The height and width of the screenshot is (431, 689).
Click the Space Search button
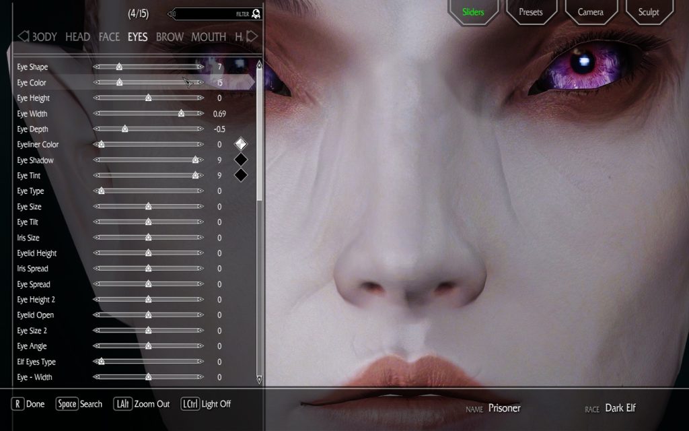pos(79,404)
